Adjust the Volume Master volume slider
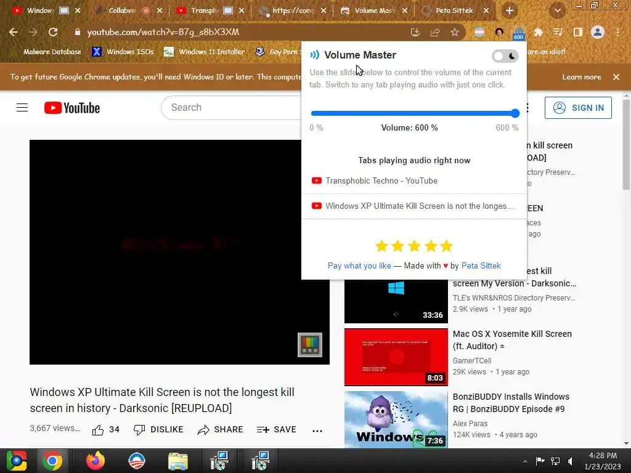 click(415, 113)
